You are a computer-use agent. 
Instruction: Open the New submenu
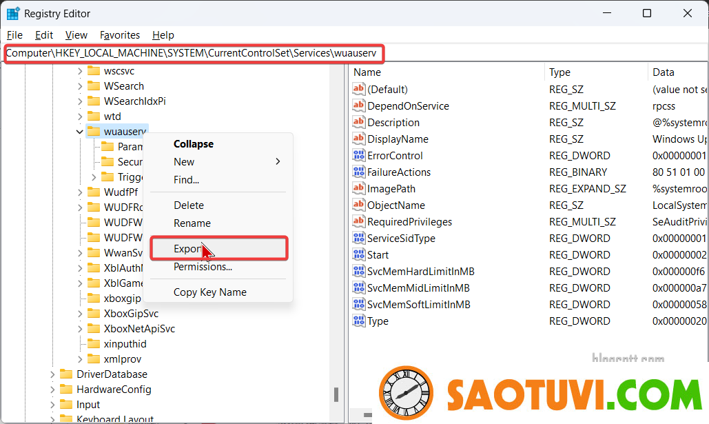[x=219, y=161]
